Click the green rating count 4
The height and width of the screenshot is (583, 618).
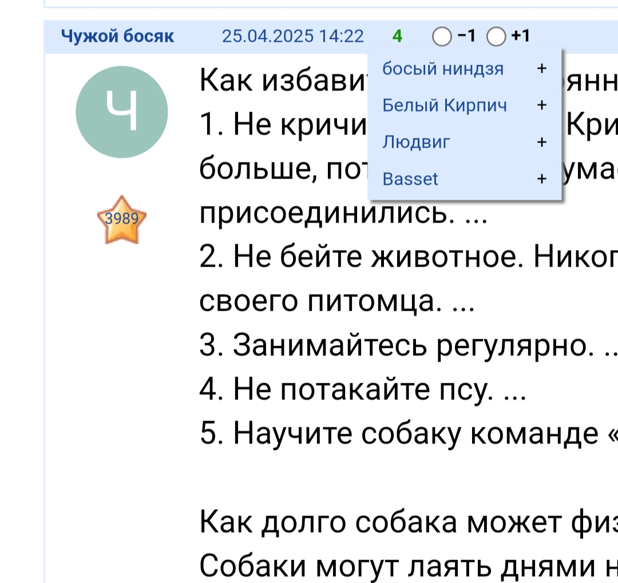coord(397,36)
